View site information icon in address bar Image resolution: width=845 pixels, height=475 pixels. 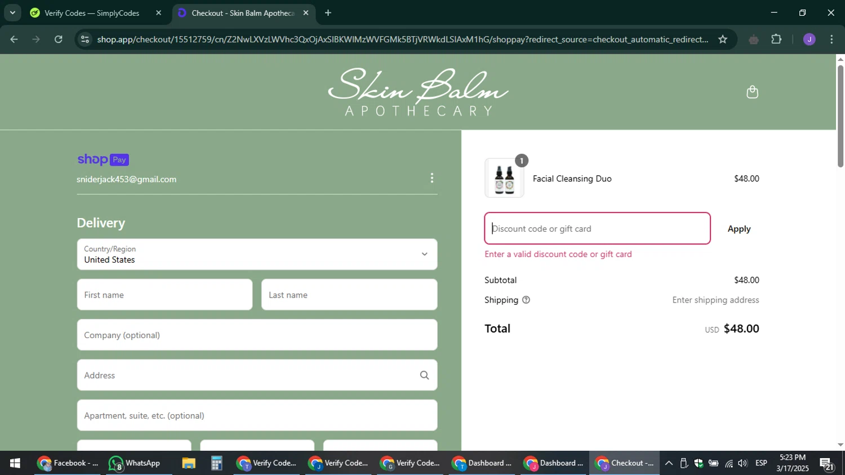(85, 39)
